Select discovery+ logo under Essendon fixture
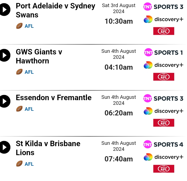The image size is (187, 181). coord(164,111)
